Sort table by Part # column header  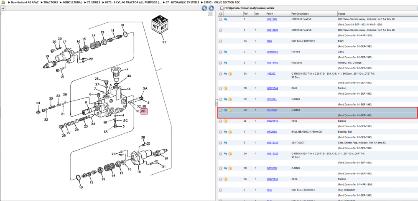coord(278,14)
